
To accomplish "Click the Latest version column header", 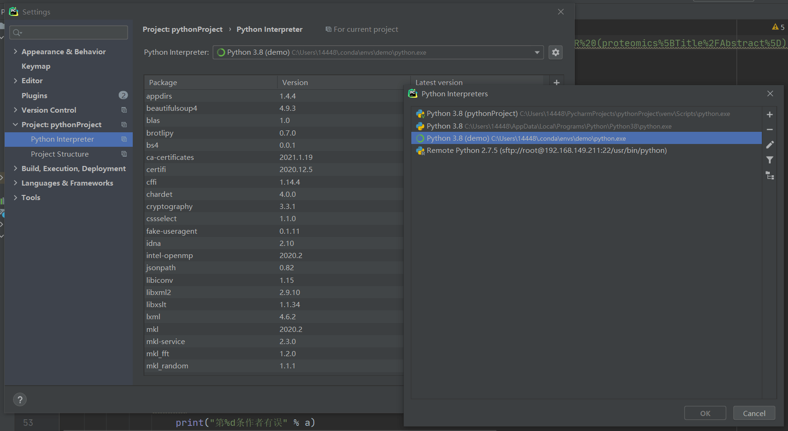I will click(439, 82).
